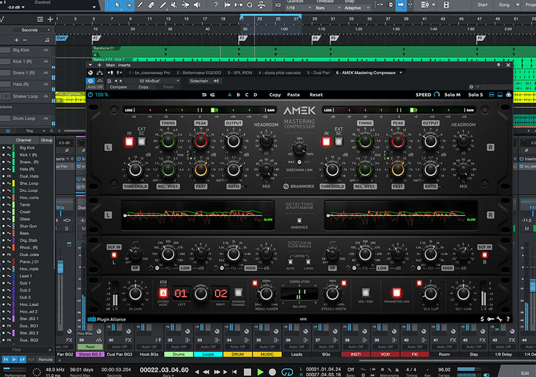The height and width of the screenshot is (377, 536).
Task: Select the Arrow tool in the toolbar
Action: [117, 5]
